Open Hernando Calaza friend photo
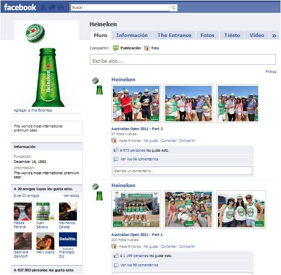Image resolution: width=281 pixels, height=275 pixels. click(68, 211)
